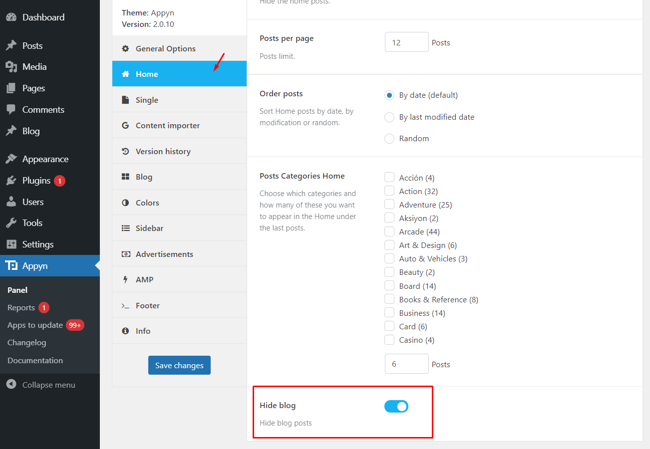Image resolution: width=650 pixels, height=449 pixels.
Task: Check the Business (14) category
Action: click(389, 312)
